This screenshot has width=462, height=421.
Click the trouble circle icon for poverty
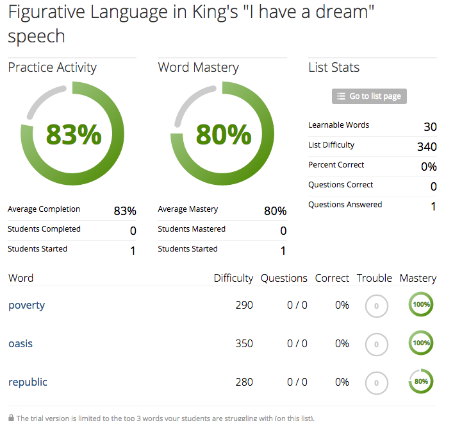tap(376, 306)
